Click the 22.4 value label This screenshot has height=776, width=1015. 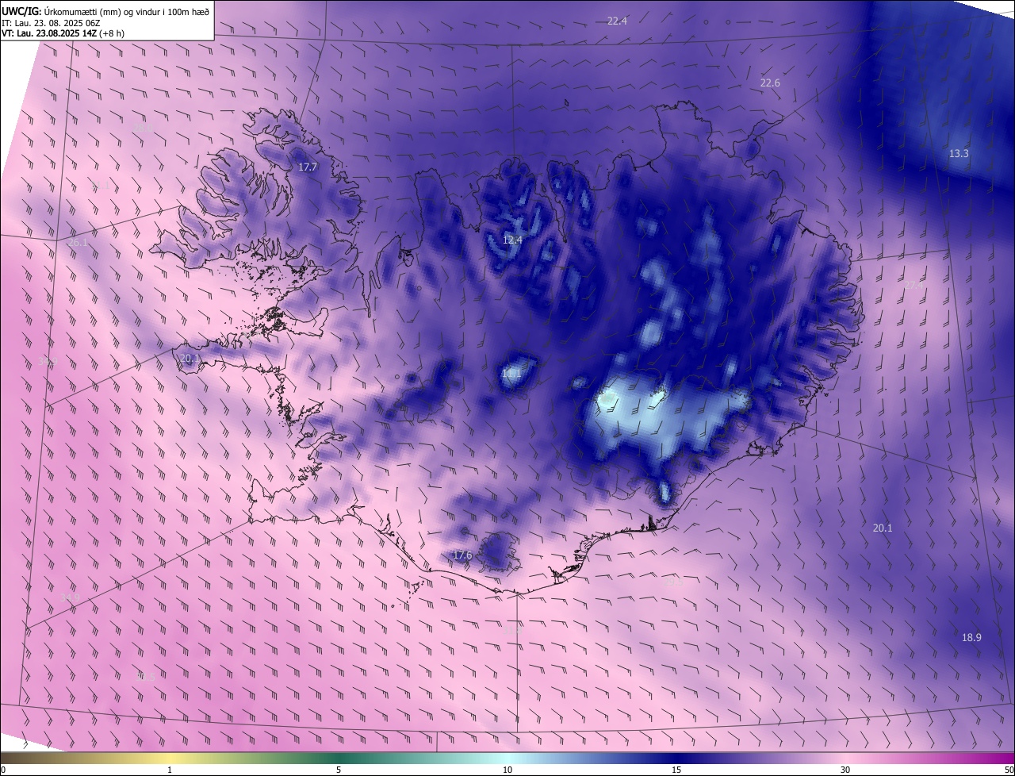pyautogui.click(x=617, y=21)
